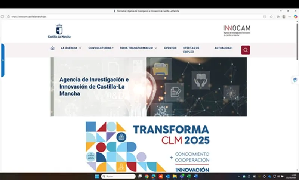
Task: Open the red app icon in taskbar
Action: 161,176
